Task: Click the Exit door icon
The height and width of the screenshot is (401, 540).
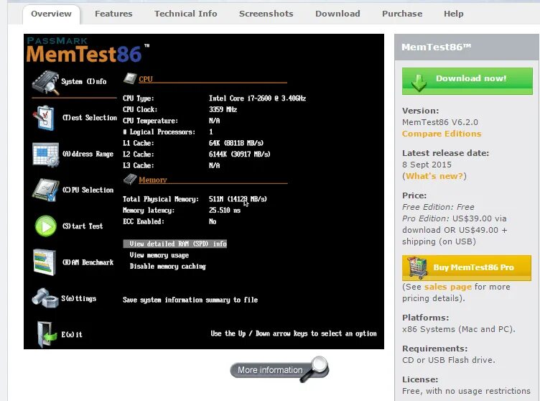Action: click(x=47, y=334)
